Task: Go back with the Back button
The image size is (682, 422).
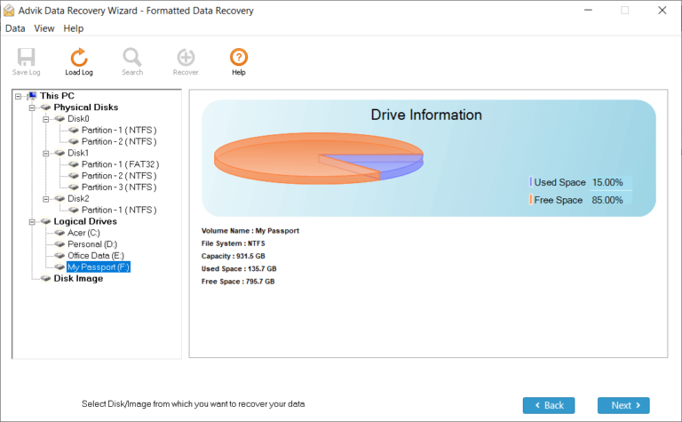Action: (549, 405)
